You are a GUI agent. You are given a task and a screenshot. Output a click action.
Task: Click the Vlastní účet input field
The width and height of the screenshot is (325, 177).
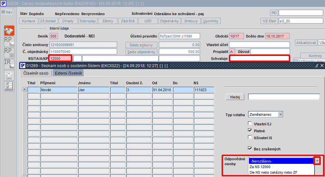259,44
